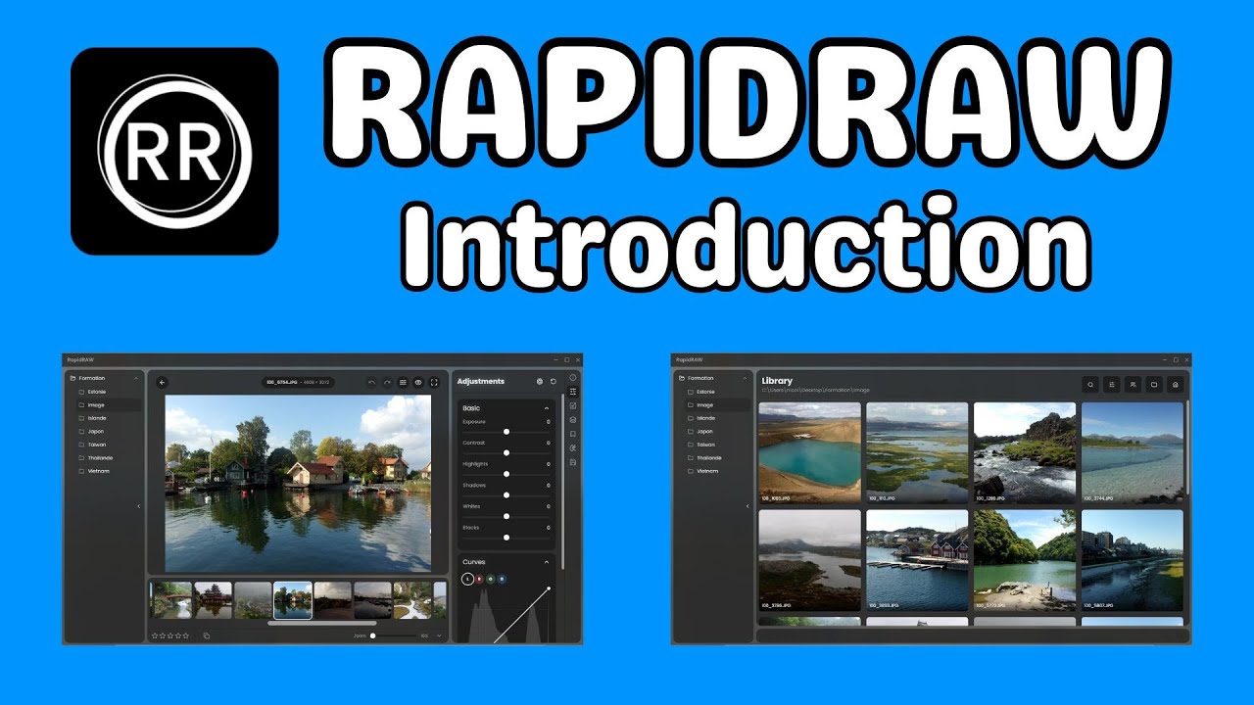Screen dimensions: 1254x705
Task: Click the Zoom slider handle below filmstrip
Action: pos(372,635)
